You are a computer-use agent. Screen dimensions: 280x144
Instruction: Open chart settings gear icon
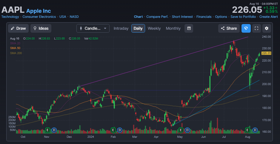tap(267, 29)
